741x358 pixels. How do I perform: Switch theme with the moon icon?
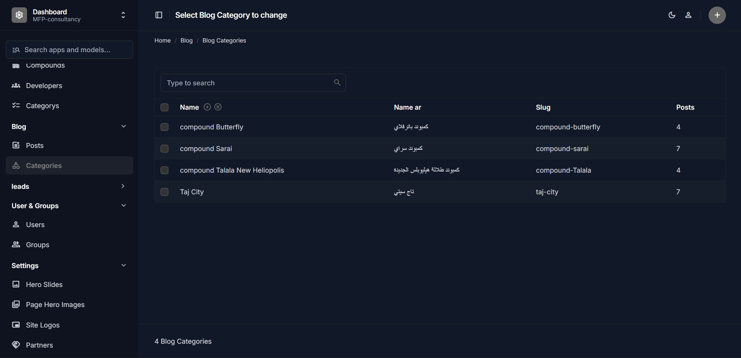[672, 15]
